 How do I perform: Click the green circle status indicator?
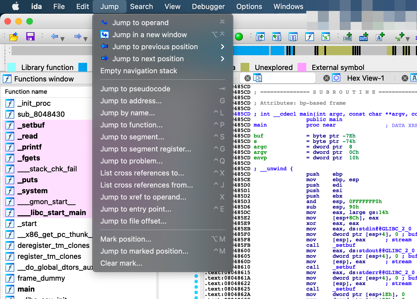239,37
